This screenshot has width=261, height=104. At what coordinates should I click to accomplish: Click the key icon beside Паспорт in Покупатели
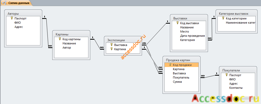[x=226, y=75]
